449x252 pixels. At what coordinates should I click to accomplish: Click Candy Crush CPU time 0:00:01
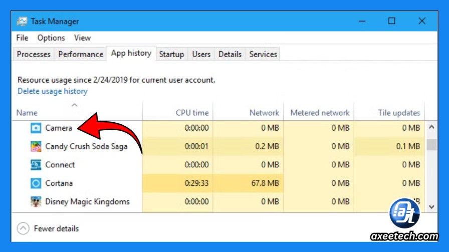196,146
